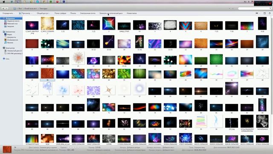Select Локальный диск (C:) in the sidebar
Image resolution: width=273 pixels, height=154 pixels.
point(15,50)
